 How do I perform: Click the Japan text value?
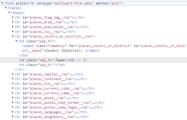click(60, 60)
